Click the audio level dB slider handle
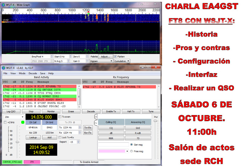 (17, 142)
